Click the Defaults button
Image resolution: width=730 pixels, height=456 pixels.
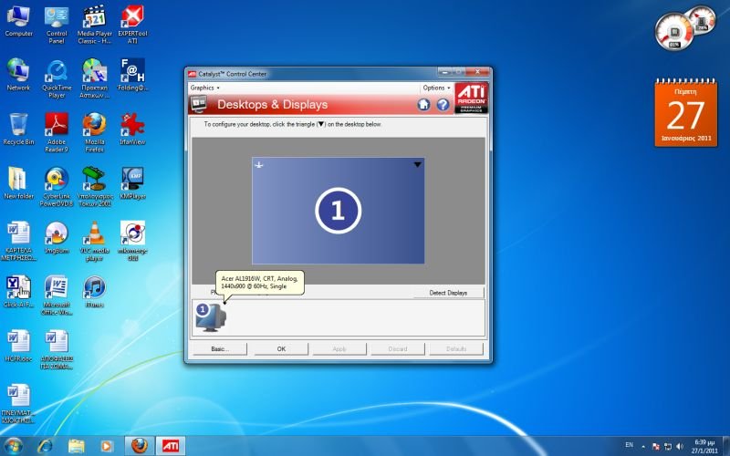click(x=456, y=349)
